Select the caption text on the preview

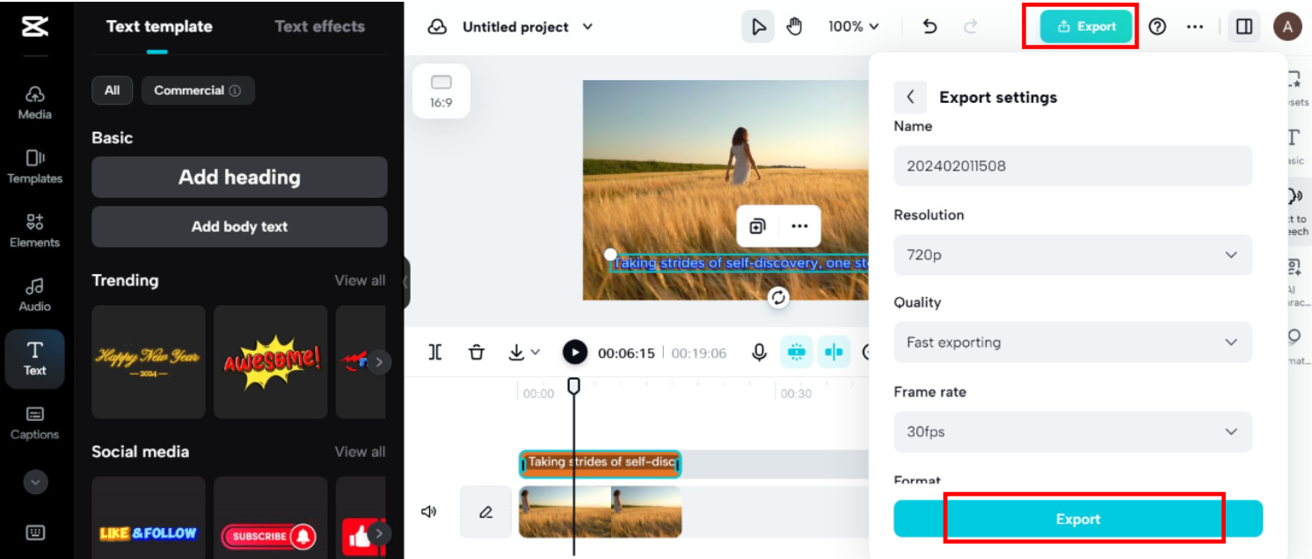pyautogui.click(x=740, y=263)
